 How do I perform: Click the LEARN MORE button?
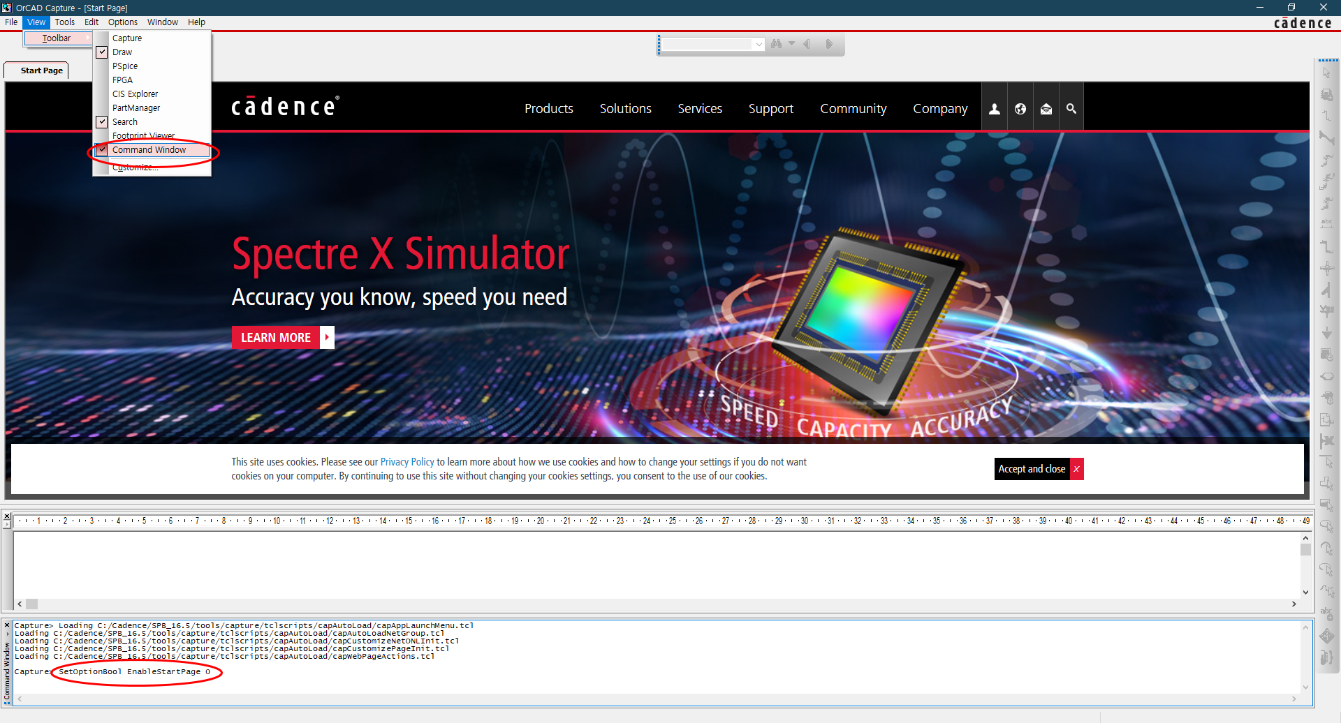[283, 337]
